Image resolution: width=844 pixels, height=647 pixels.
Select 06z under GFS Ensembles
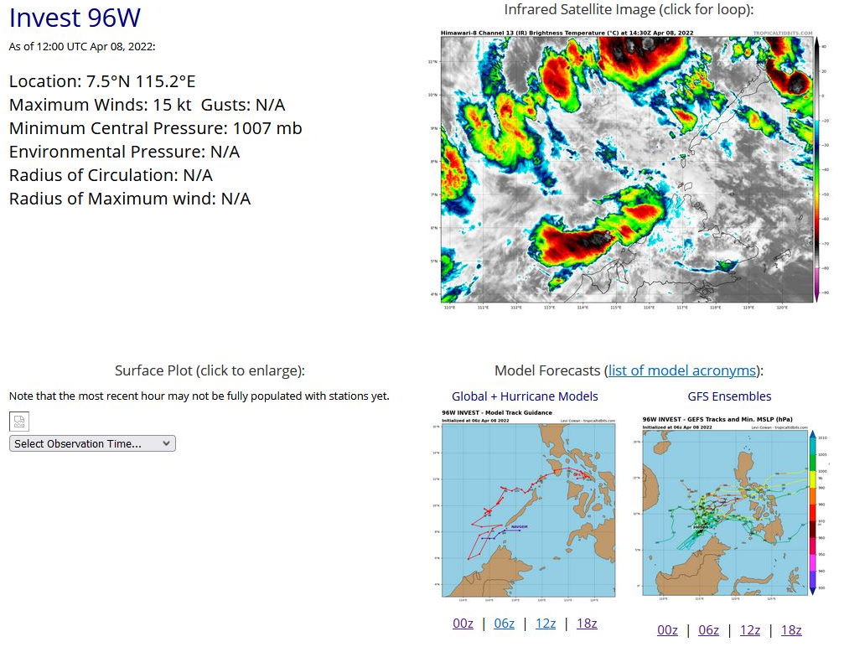[x=708, y=630]
